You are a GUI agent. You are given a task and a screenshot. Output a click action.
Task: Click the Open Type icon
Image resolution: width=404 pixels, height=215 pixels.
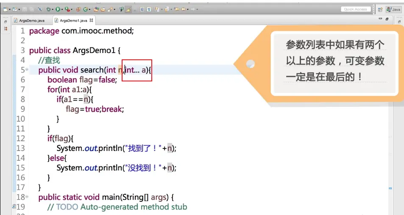coord(96,9)
